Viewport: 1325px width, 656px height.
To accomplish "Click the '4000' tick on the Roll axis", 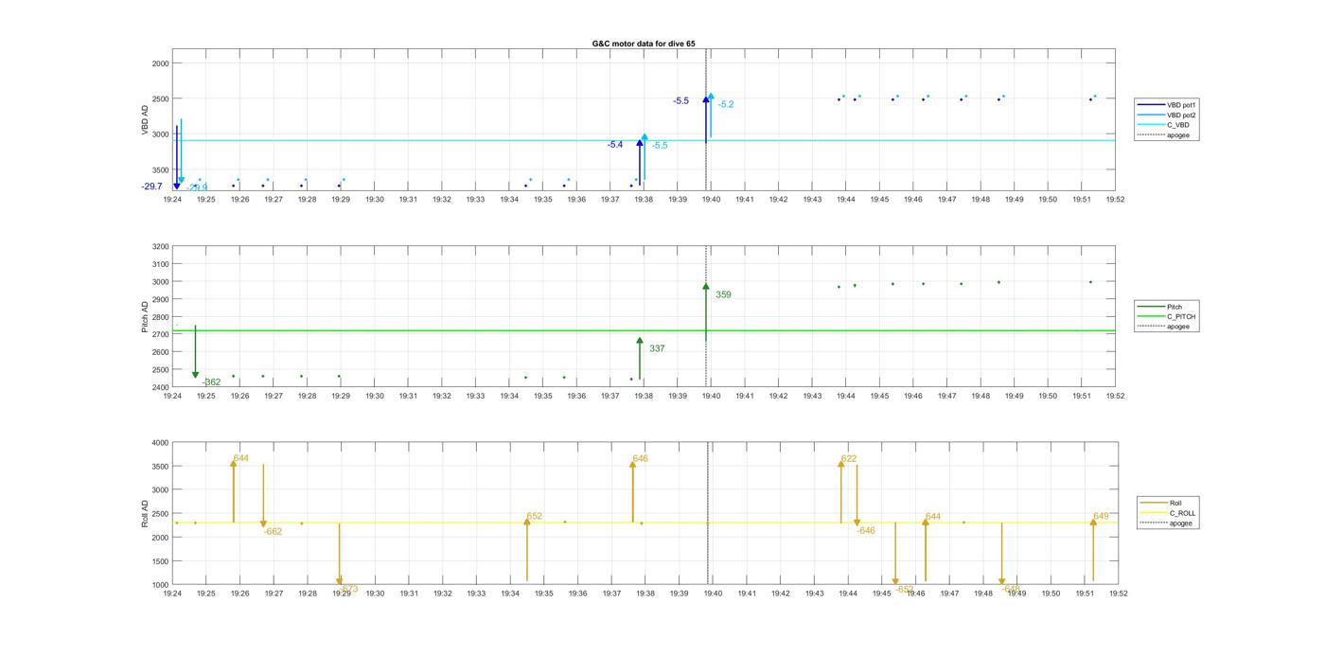I will (161, 443).
